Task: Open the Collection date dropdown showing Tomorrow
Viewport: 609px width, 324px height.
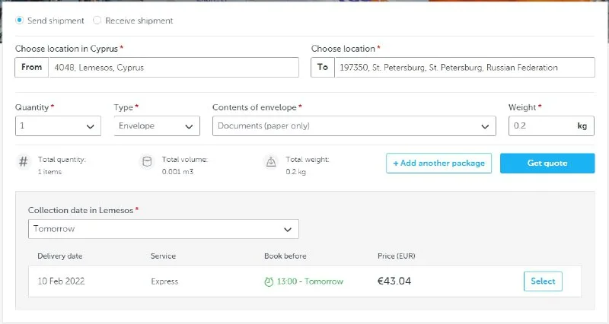Action: point(164,229)
